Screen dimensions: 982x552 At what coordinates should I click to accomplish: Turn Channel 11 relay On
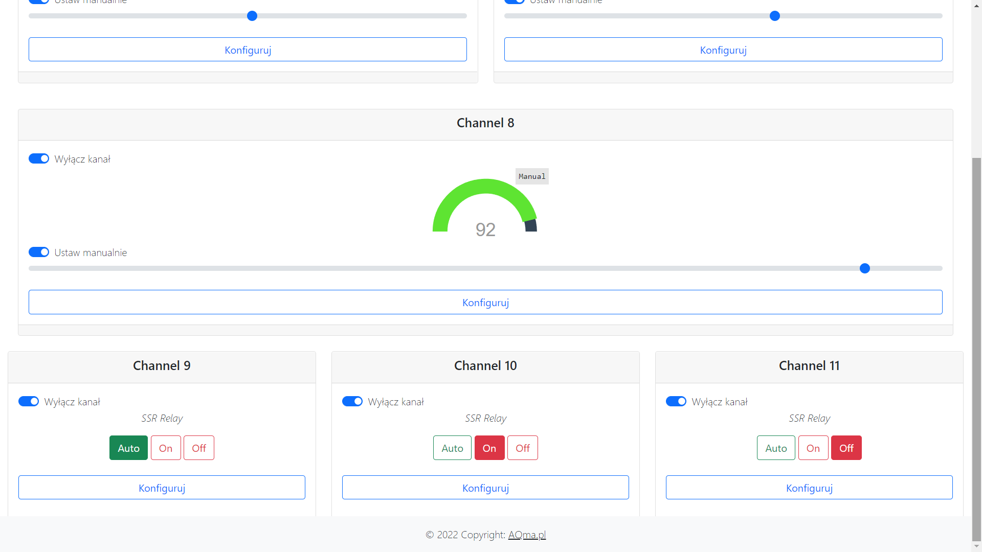pos(813,448)
